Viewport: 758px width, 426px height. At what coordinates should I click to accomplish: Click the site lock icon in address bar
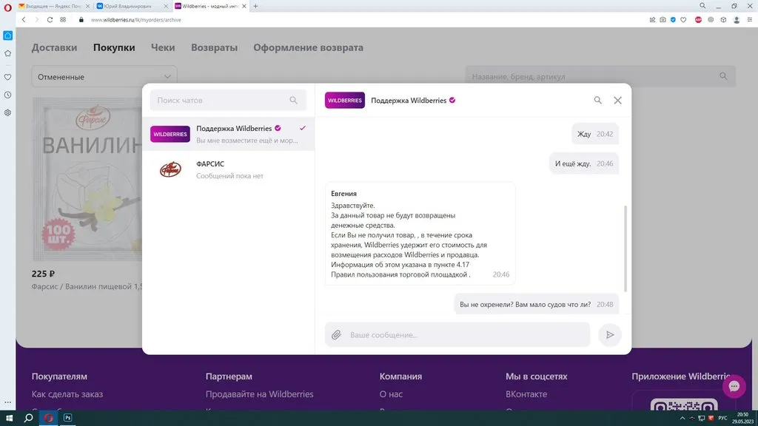81,20
